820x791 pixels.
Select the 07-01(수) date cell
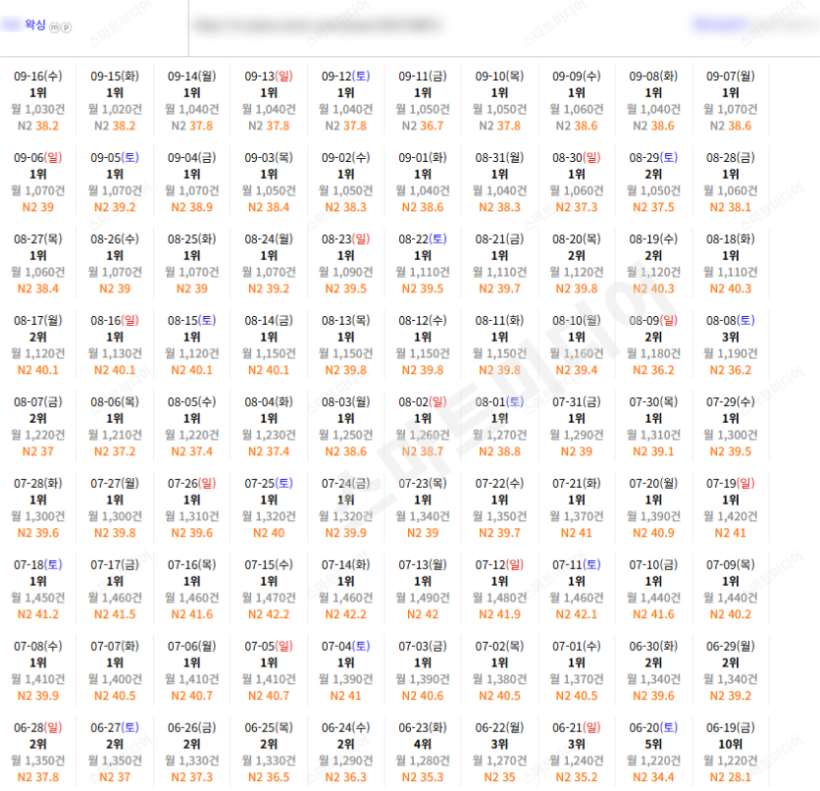[x=576, y=671]
